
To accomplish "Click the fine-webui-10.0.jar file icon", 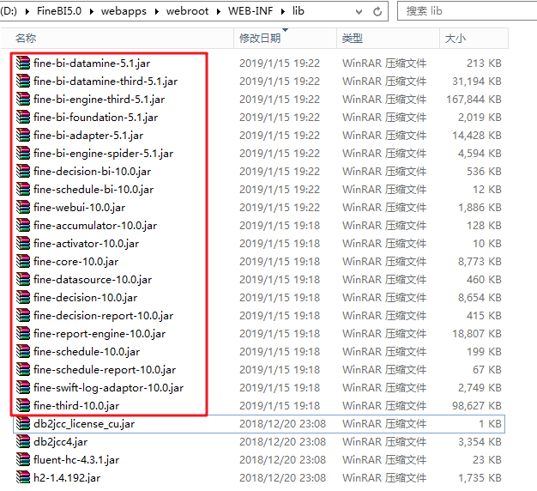I will point(23,207).
